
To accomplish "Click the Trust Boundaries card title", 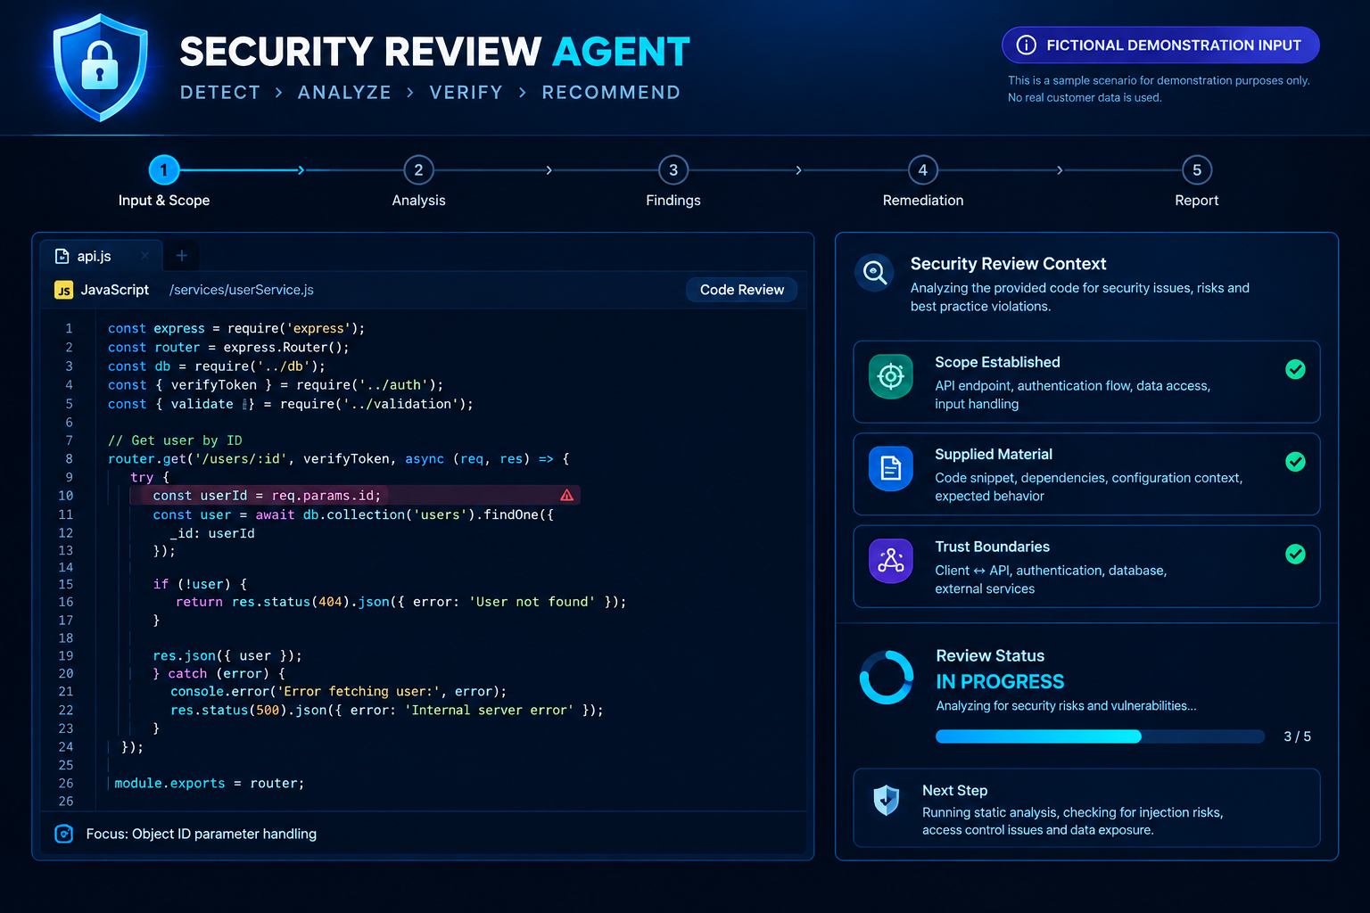I will 992,547.
